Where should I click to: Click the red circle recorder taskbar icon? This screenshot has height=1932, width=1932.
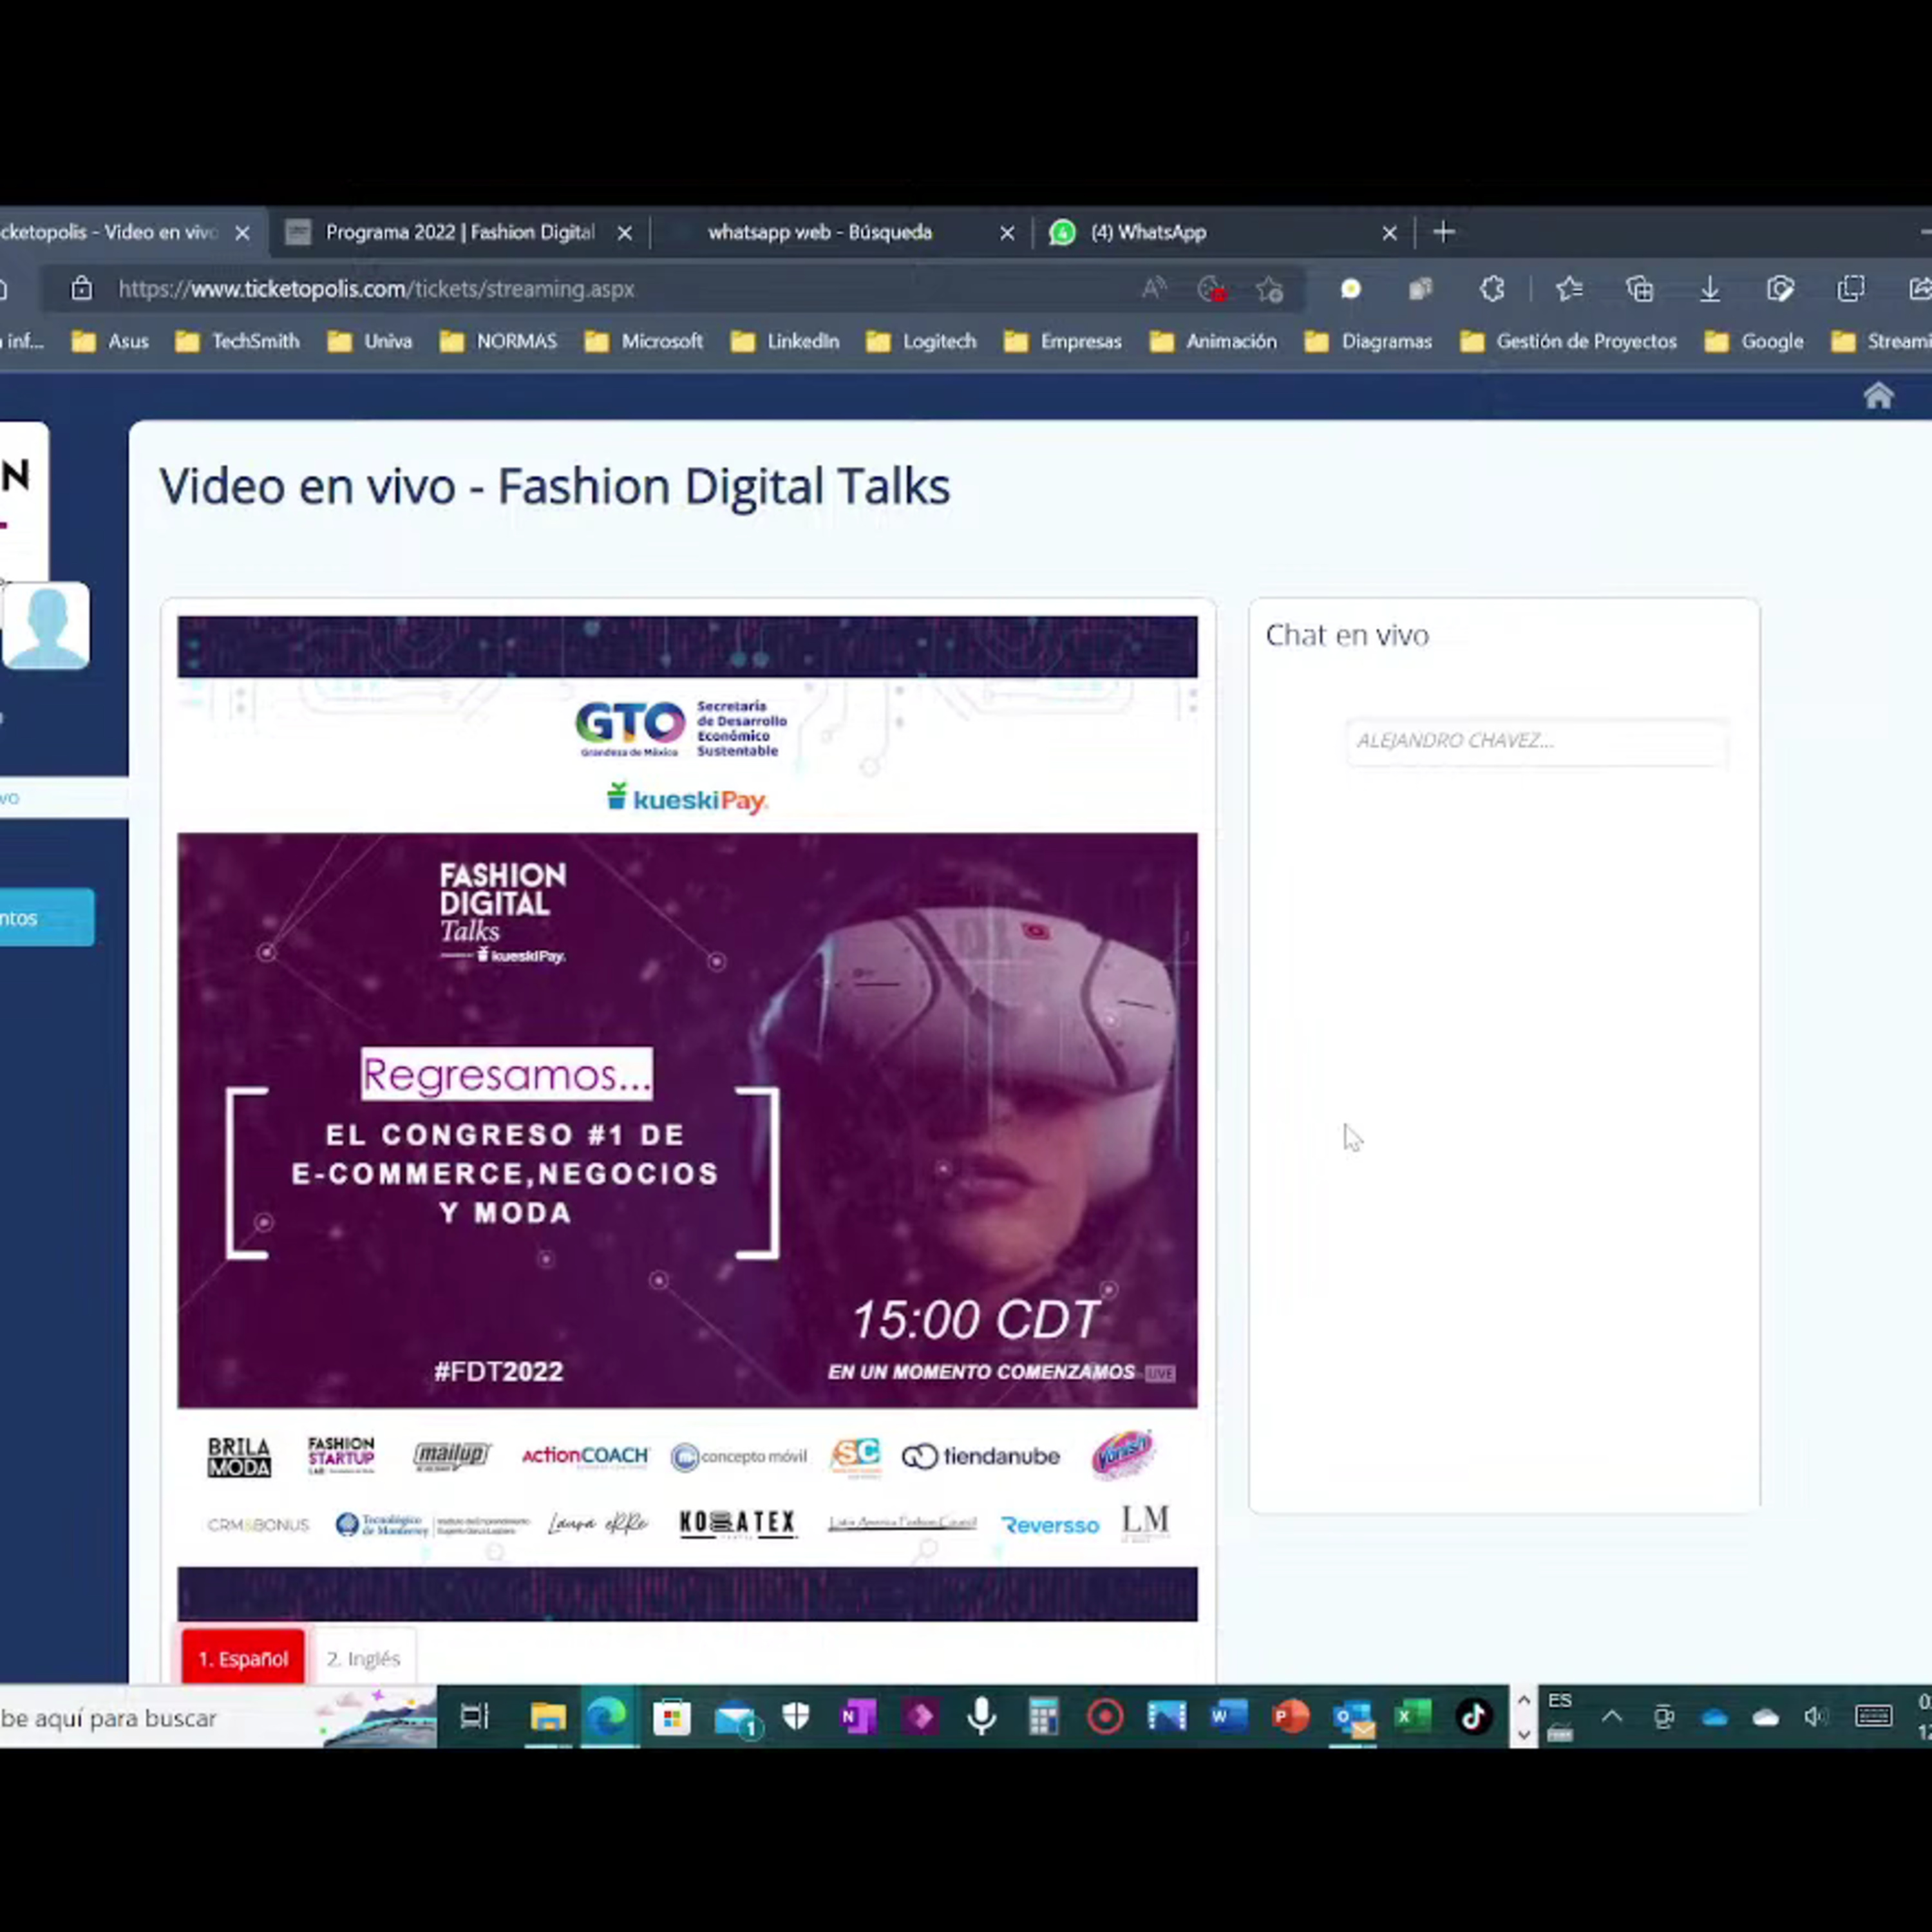[x=1105, y=1717]
